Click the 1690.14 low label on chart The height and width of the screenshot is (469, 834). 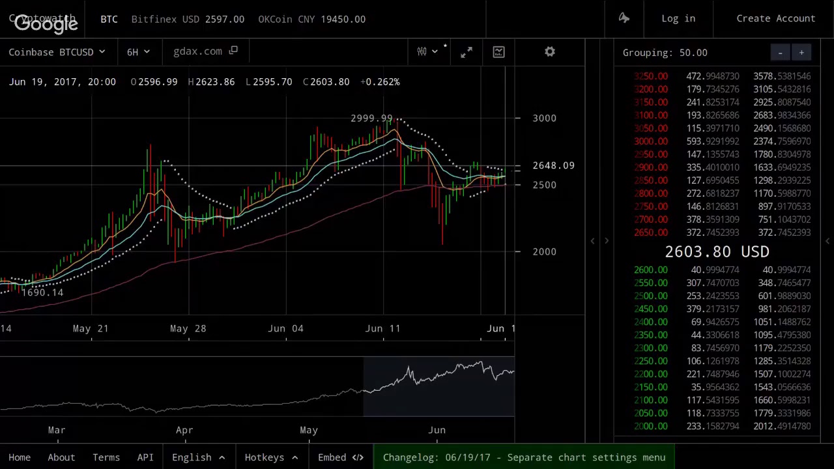[x=42, y=292]
